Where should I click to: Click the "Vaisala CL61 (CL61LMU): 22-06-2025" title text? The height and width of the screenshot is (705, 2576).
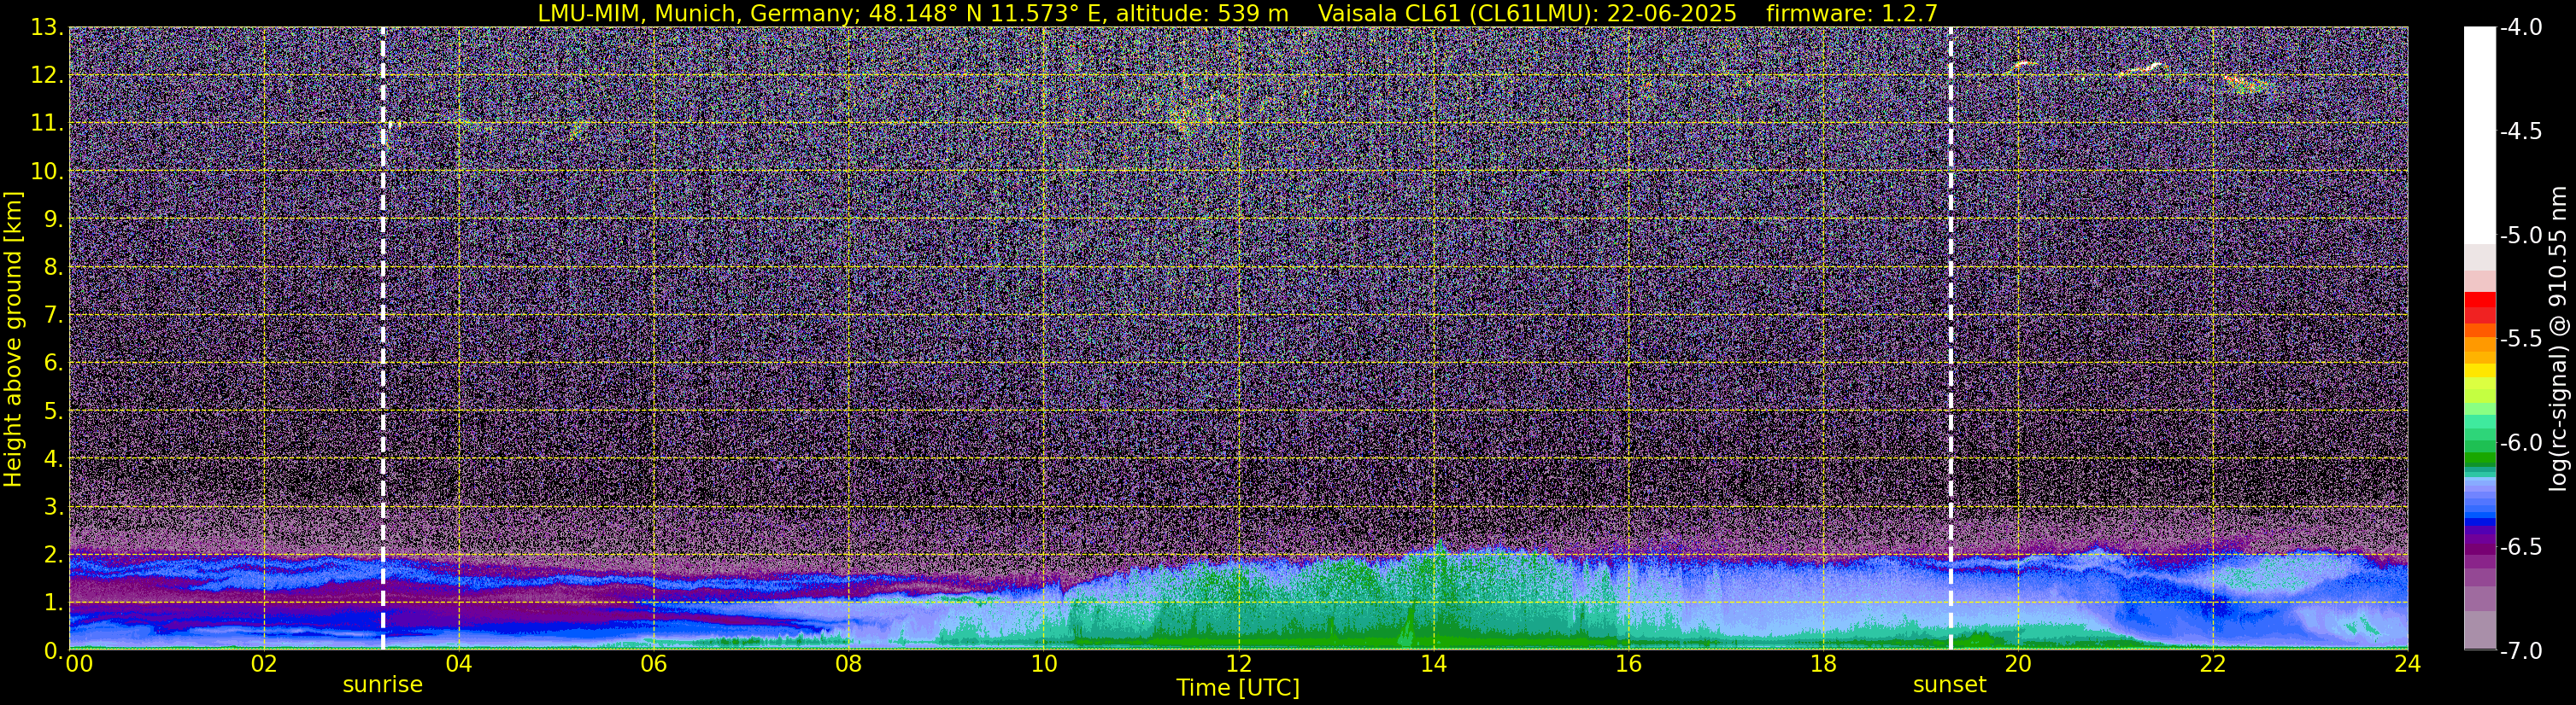pos(1528,13)
